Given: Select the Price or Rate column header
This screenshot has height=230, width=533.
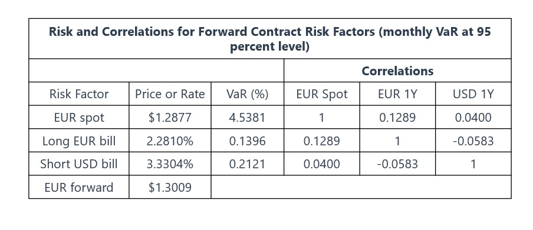Looking at the screenshot, I should [170, 94].
